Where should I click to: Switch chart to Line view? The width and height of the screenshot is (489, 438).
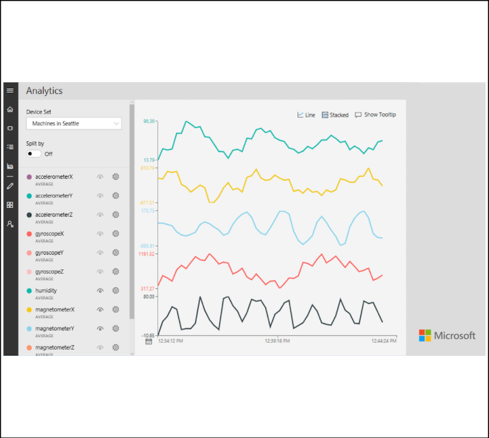[x=306, y=115]
